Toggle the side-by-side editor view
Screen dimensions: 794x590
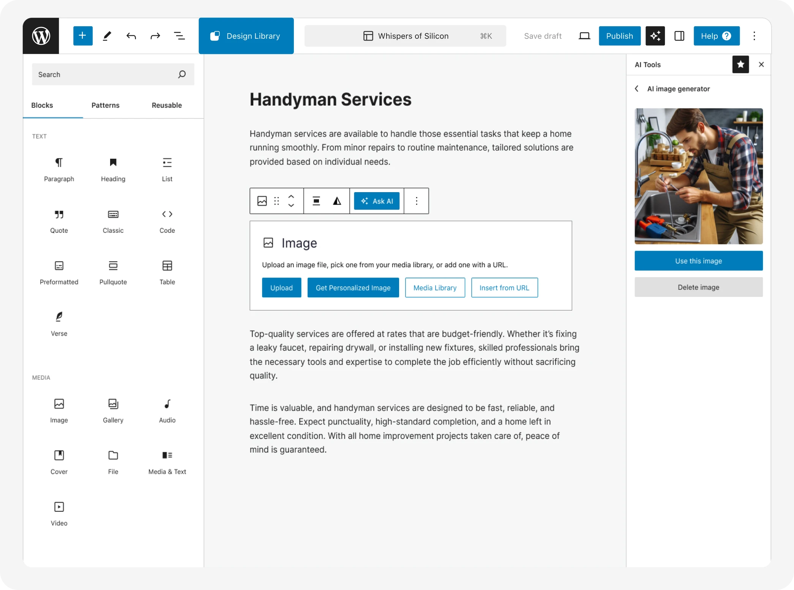point(680,36)
